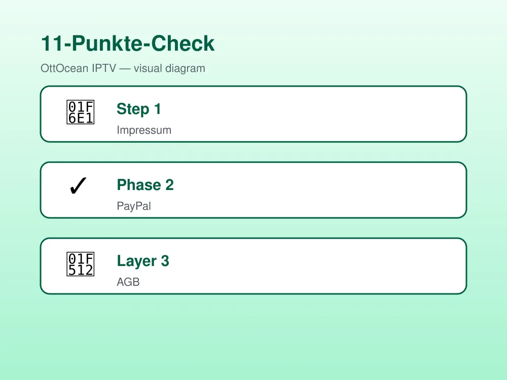Click the checkmark icon in Phase 2

click(x=78, y=185)
